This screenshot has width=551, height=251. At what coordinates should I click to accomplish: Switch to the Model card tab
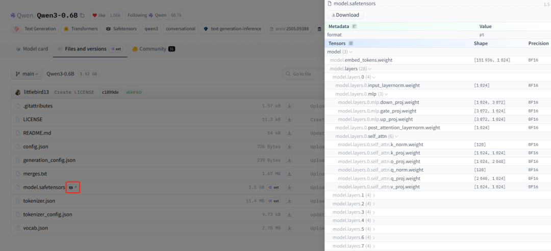(32, 49)
